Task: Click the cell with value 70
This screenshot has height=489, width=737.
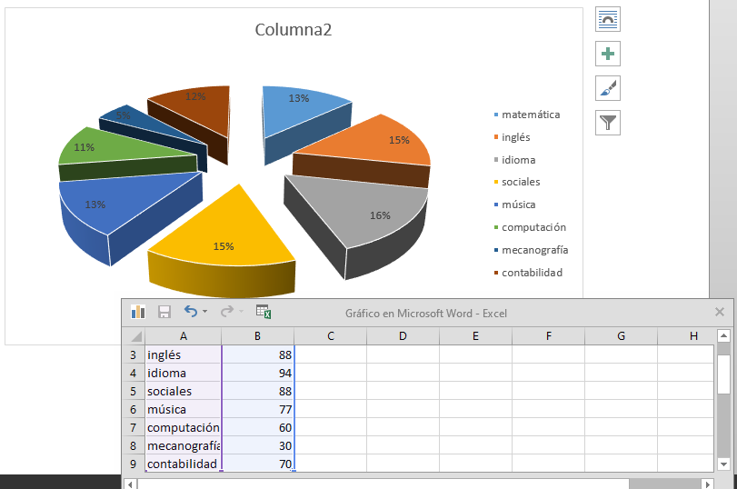Action: tap(257, 464)
